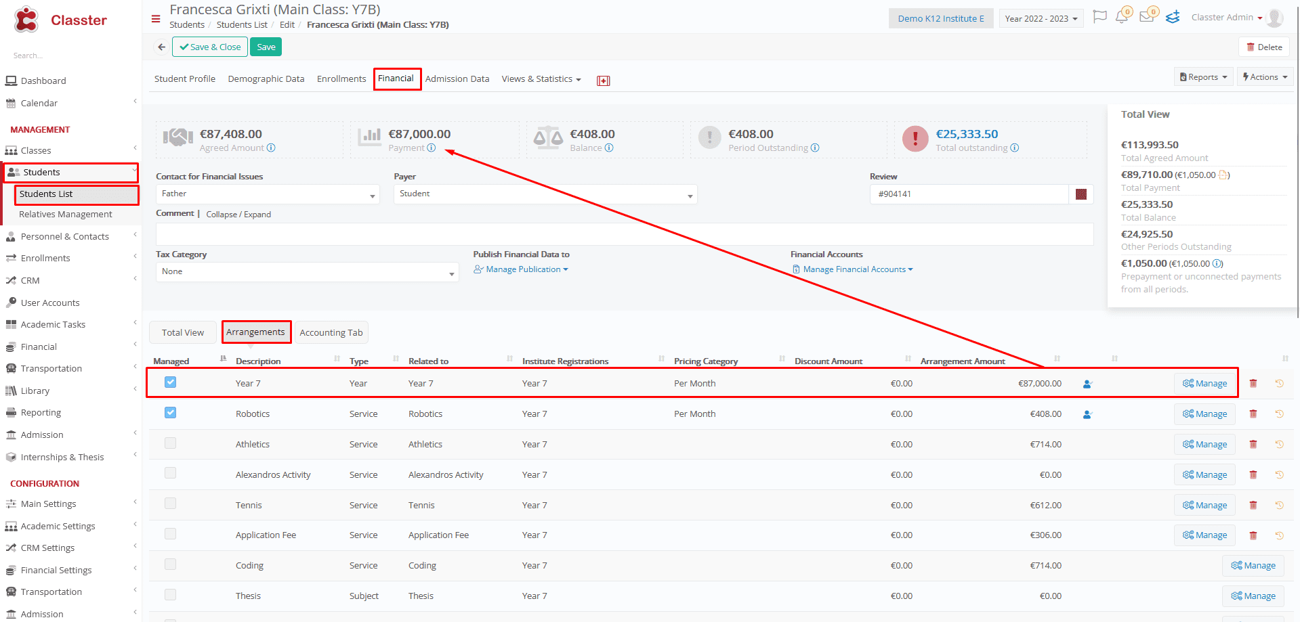Open history for Year 7 arrangement

1280,383
